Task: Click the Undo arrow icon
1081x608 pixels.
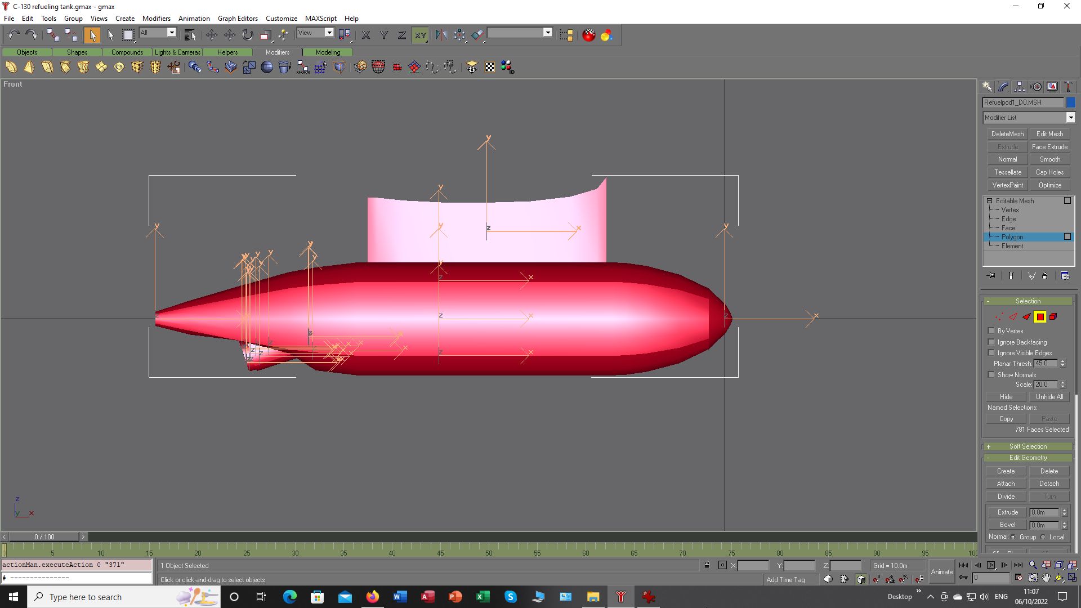Action: (x=14, y=35)
